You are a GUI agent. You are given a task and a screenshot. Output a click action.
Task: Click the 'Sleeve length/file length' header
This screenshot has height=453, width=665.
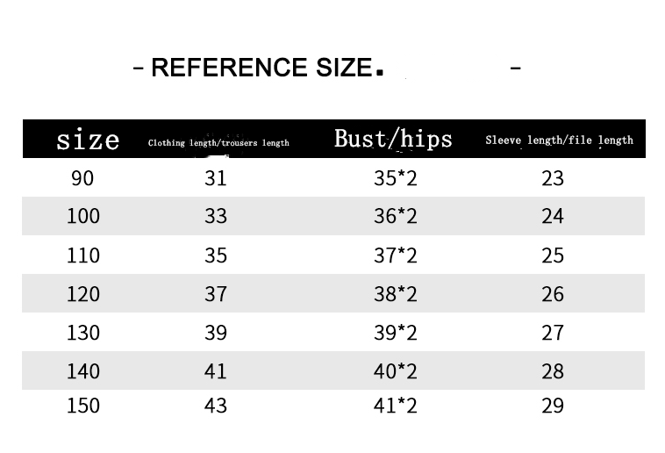tap(559, 140)
